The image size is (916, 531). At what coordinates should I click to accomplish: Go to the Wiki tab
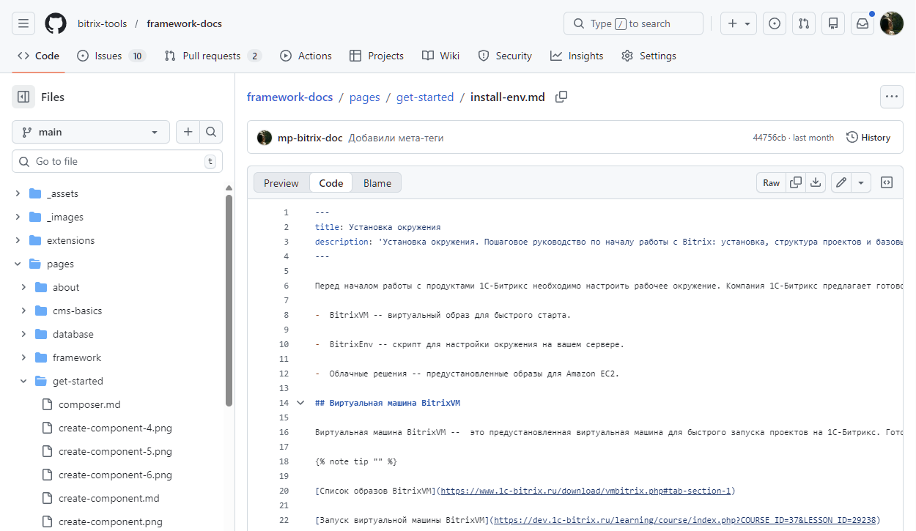tap(441, 56)
